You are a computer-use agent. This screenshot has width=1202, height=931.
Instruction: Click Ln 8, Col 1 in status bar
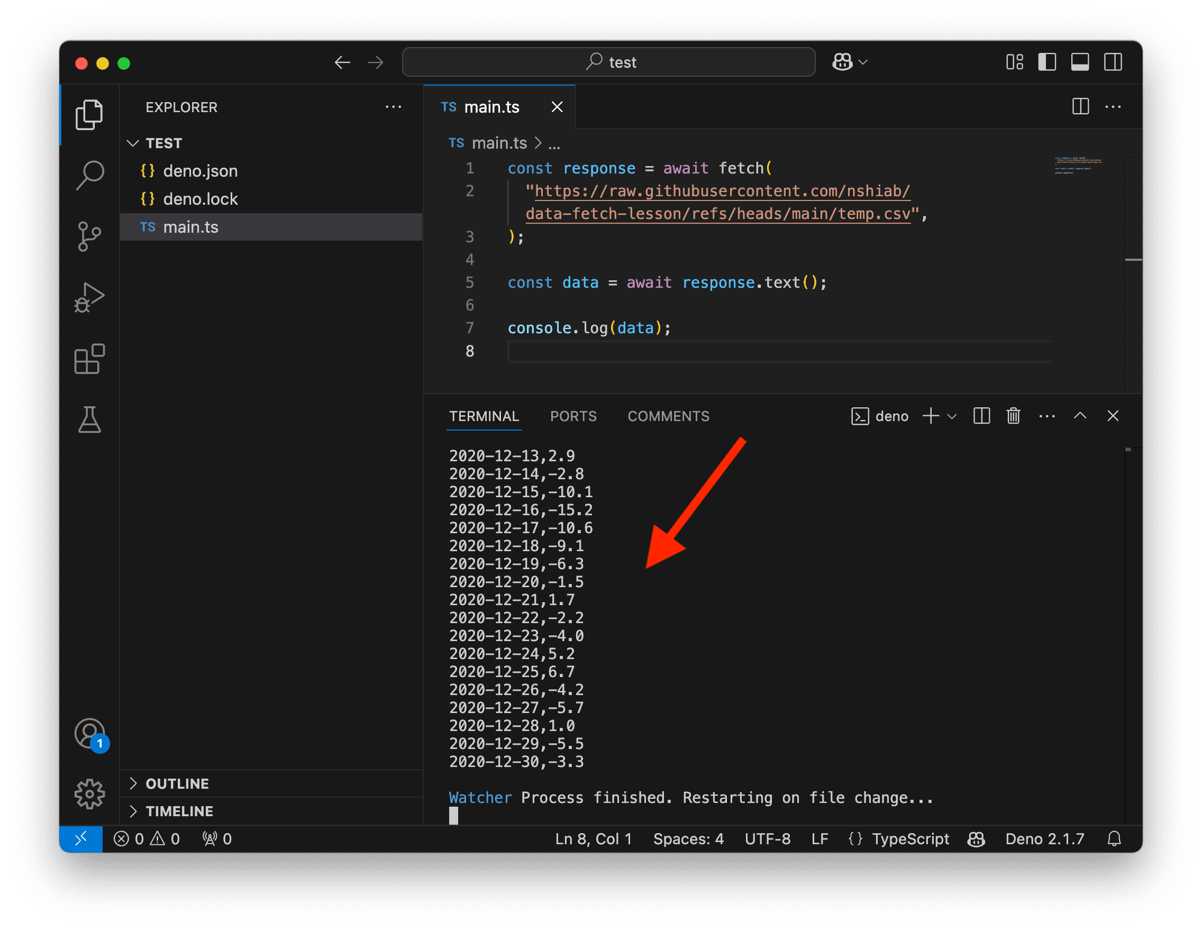593,838
